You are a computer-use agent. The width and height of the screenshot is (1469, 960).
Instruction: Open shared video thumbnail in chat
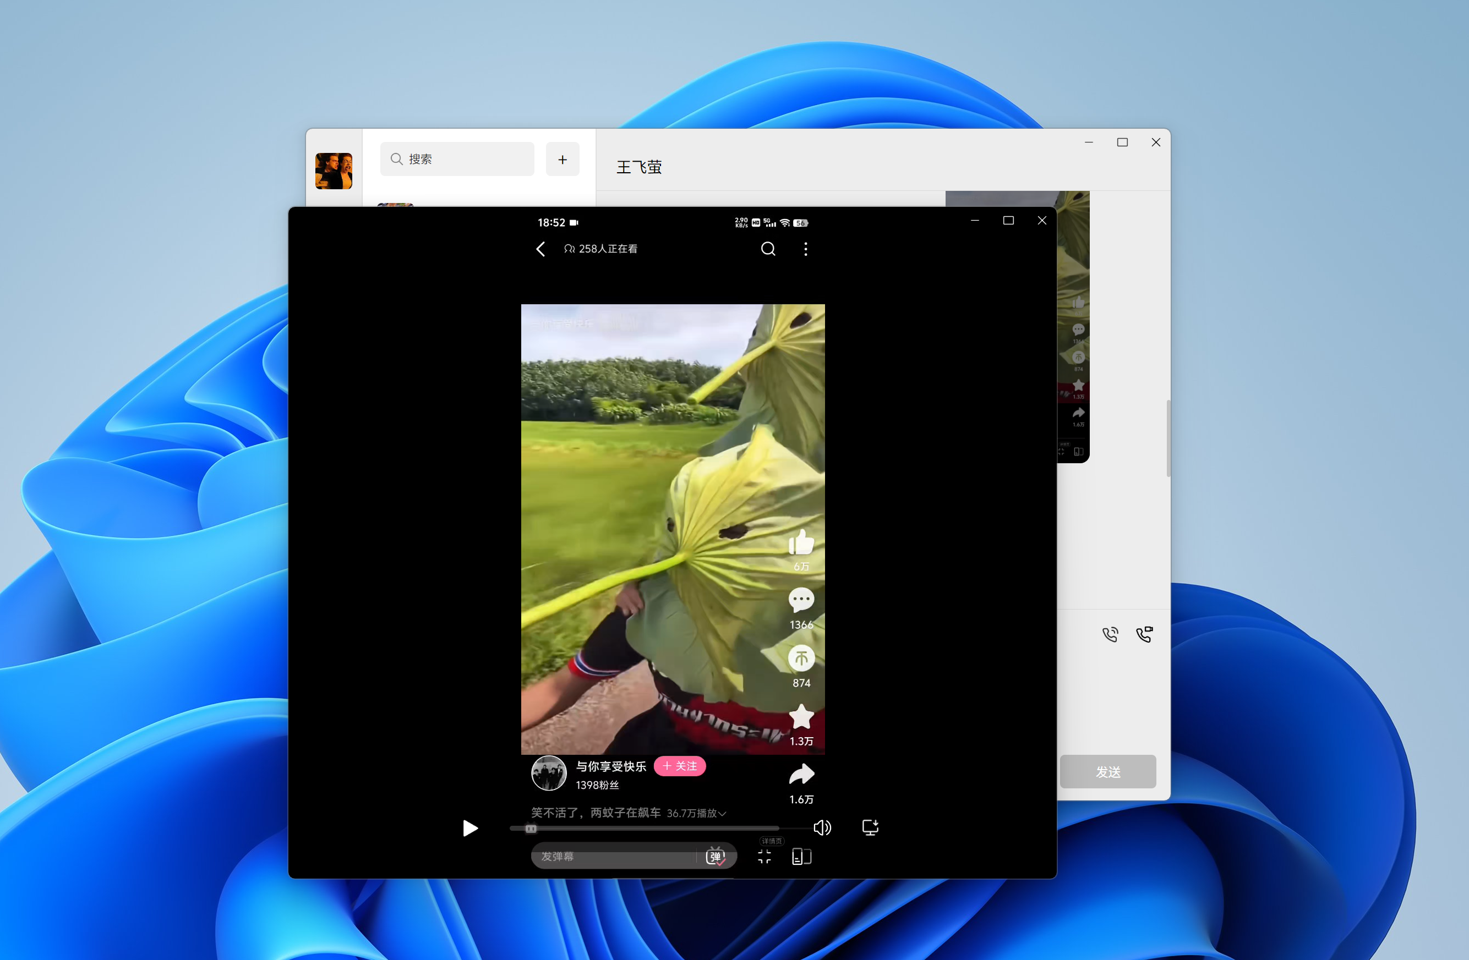click(x=1073, y=327)
